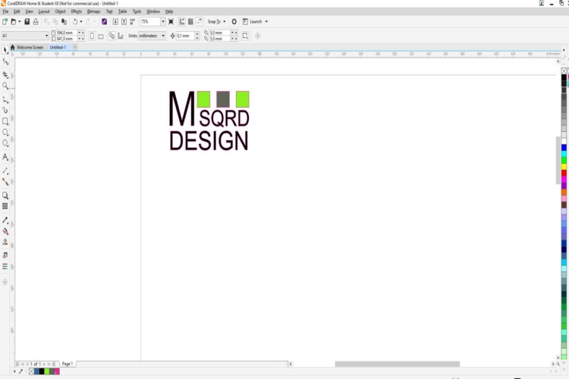Image resolution: width=569 pixels, height=379 pixels.
Task: Toggle Show guidelines button
Action: [200, 22]
